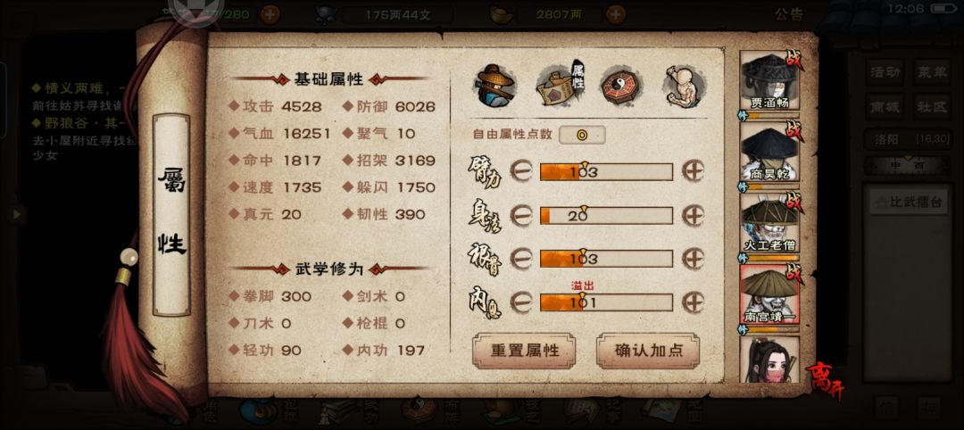Open the muscular body meridian icon
This screenshot has height=430, width=964.
(x=684, y=86)
